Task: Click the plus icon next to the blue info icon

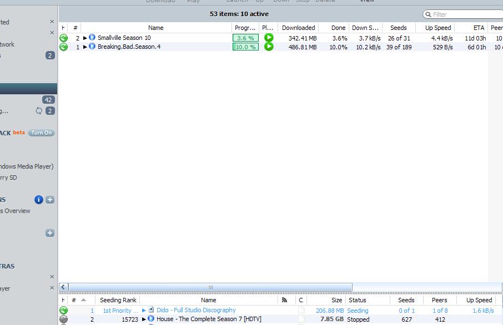Action: (x=50, y=200)
